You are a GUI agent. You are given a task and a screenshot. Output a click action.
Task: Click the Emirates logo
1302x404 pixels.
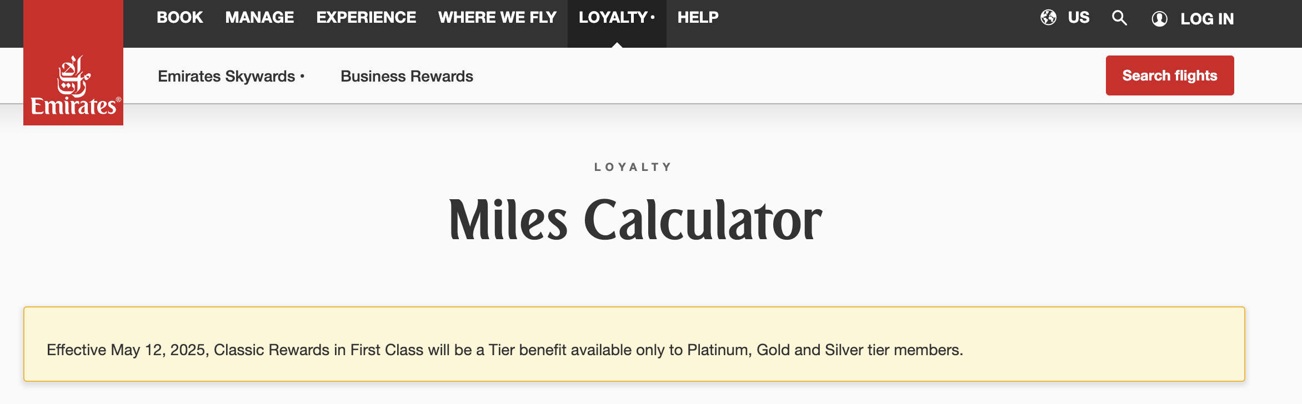click(x=73, y=85)
